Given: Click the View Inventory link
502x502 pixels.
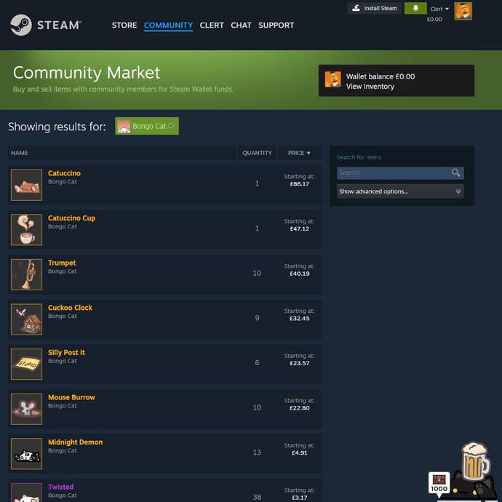Looking at the screenshot, I should tap(370, 87).
